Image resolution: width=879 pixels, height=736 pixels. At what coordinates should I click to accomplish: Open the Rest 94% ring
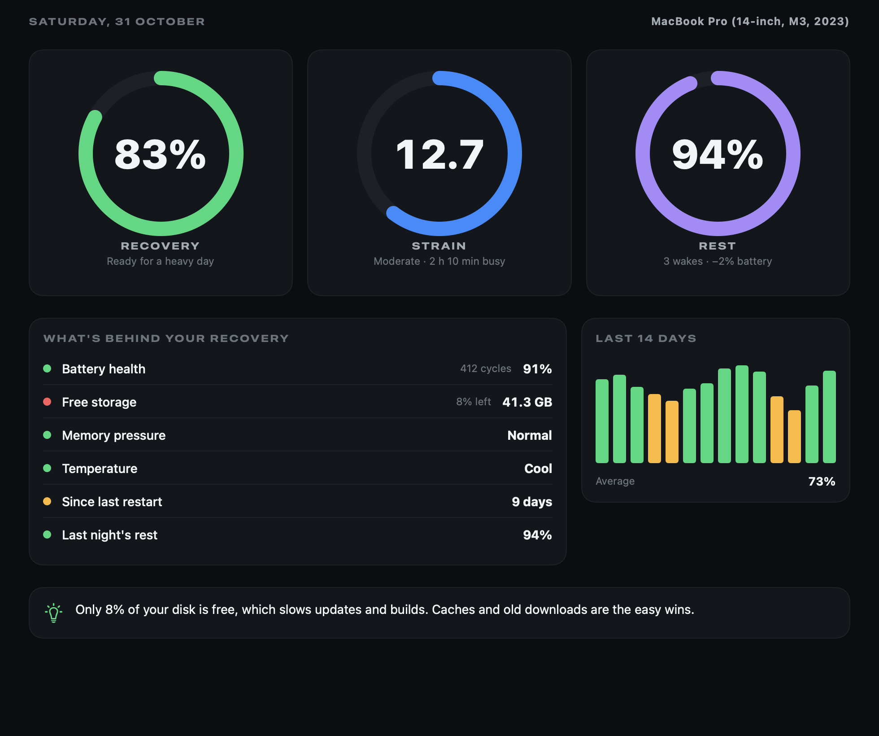pyautogui.click(x=718, y=153)
